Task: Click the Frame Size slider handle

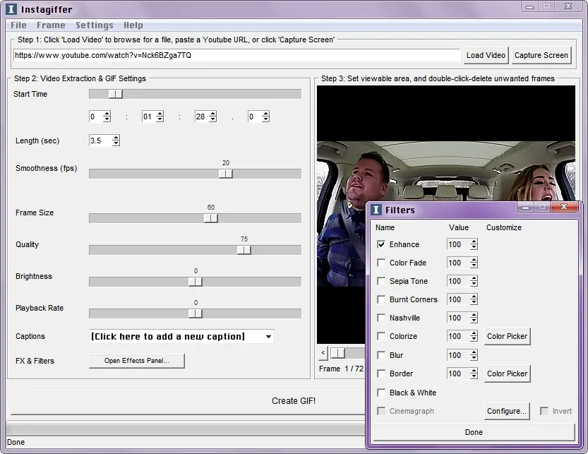Action: [x=211, y=218]
